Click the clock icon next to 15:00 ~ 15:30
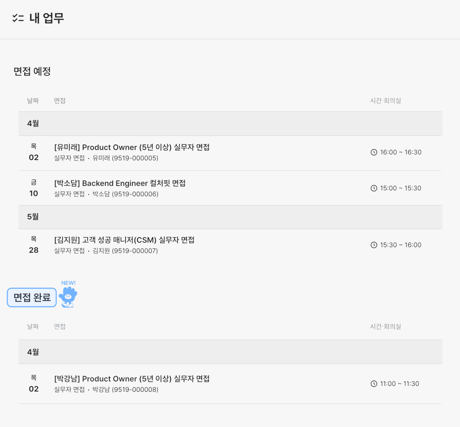This screenshot has height=427, width=460. point(374,188)
